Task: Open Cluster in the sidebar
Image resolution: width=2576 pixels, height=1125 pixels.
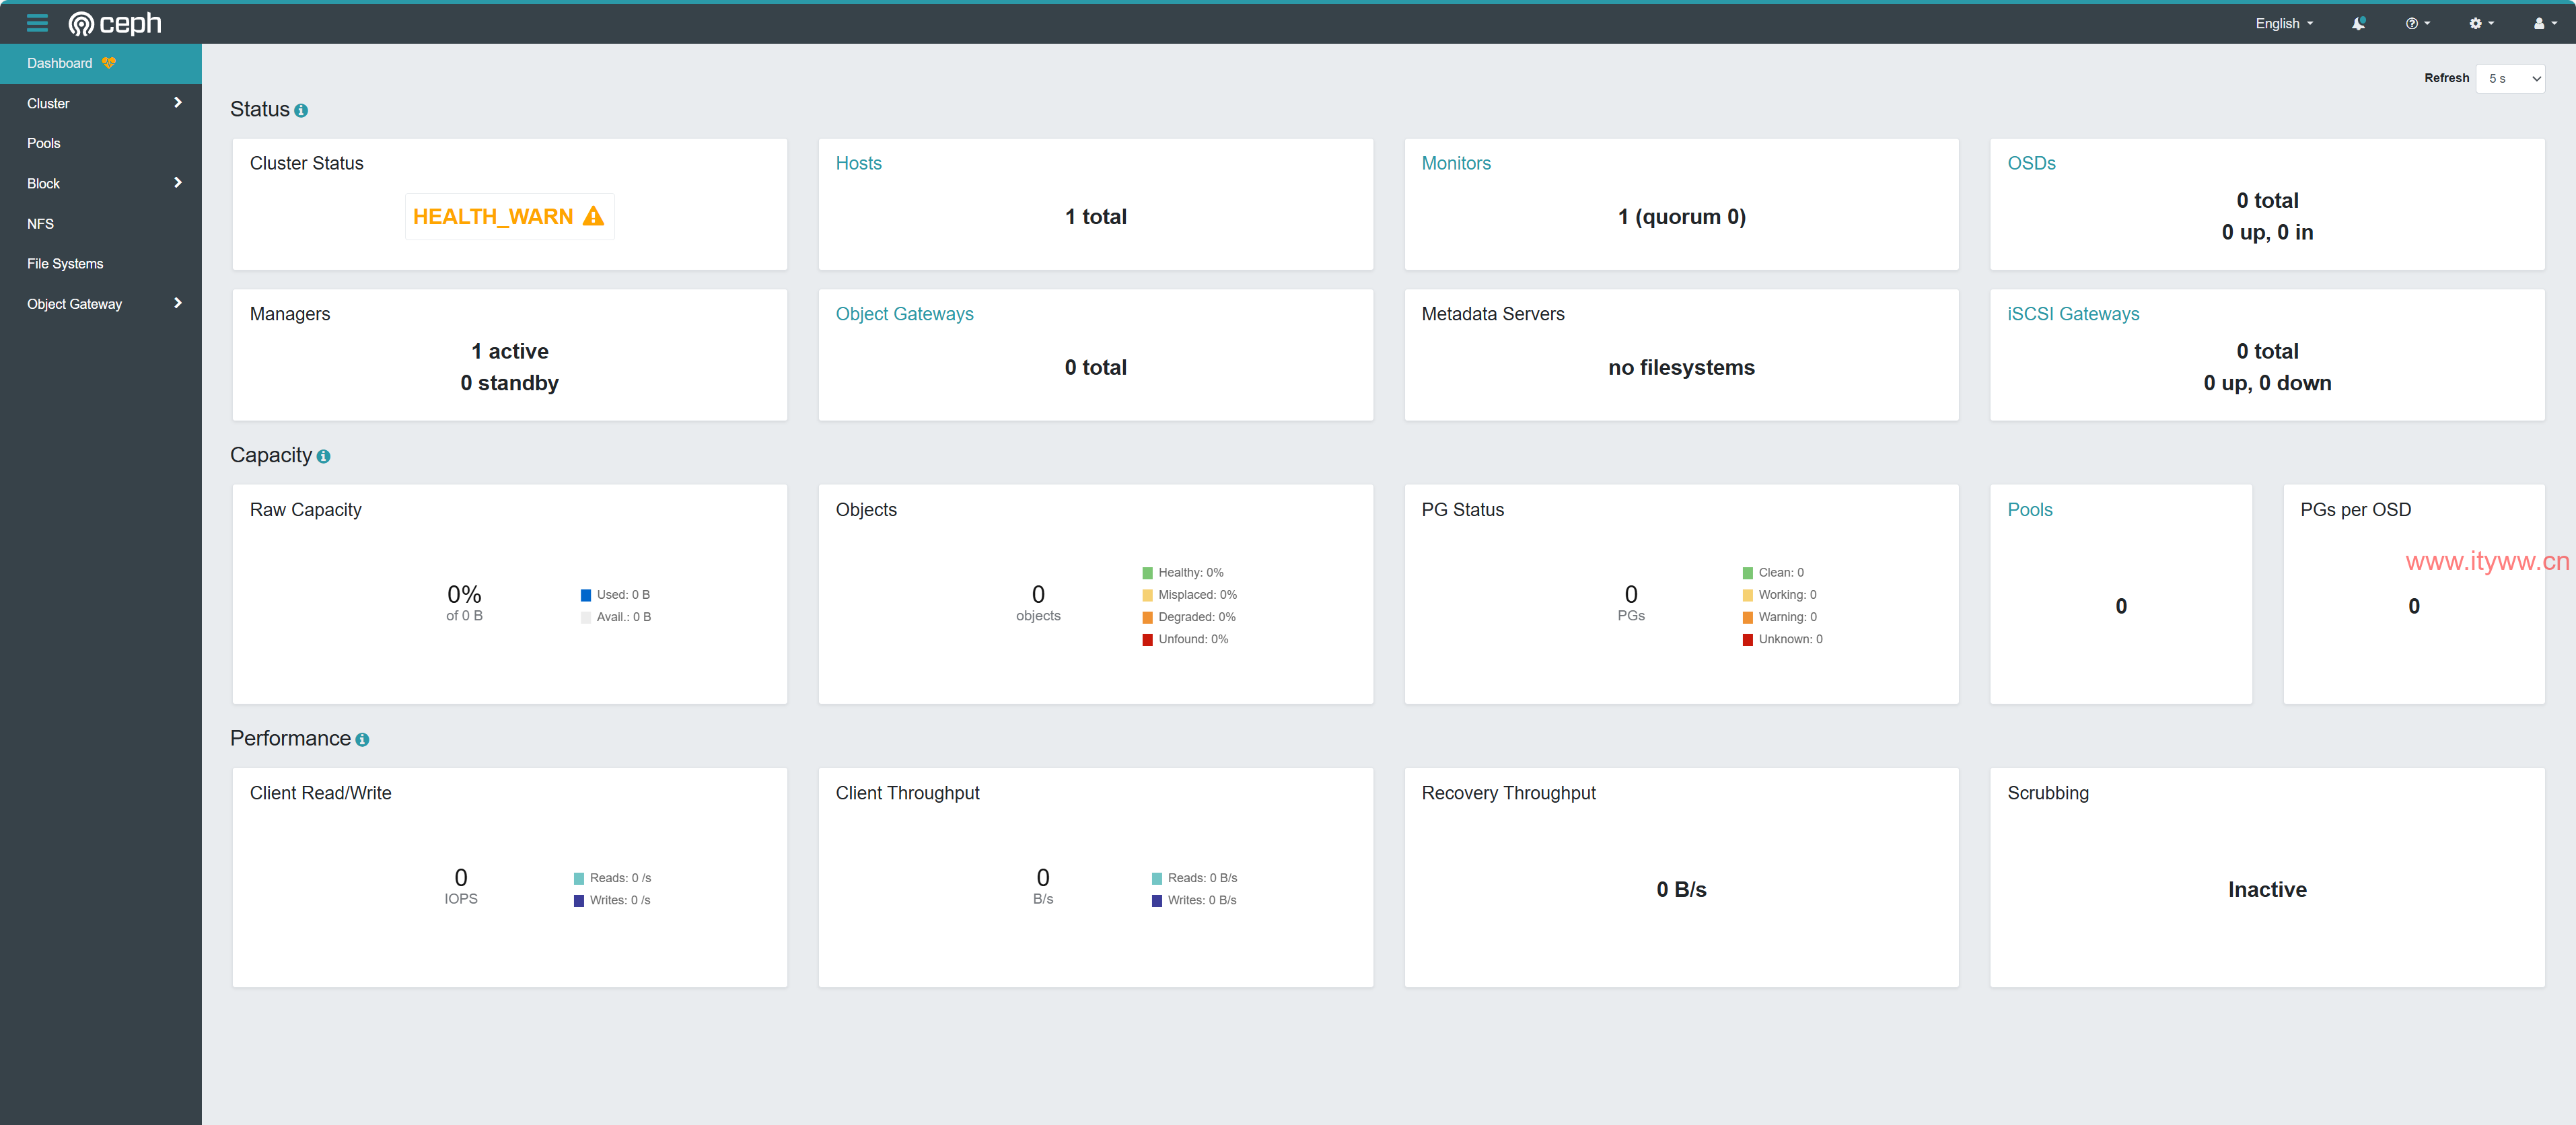Action: click(101, 103)
